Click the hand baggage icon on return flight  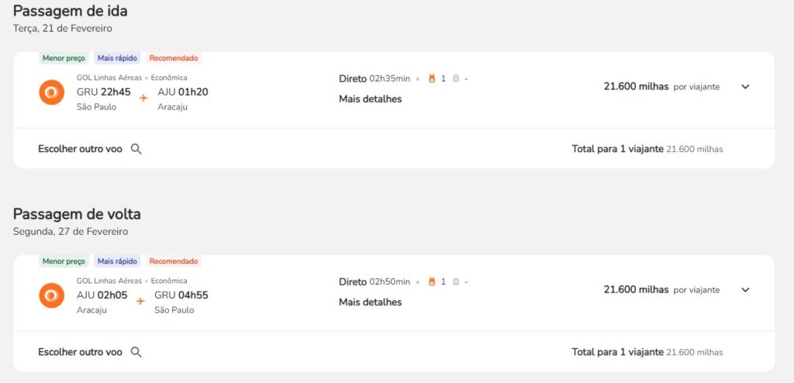point(433,281)
